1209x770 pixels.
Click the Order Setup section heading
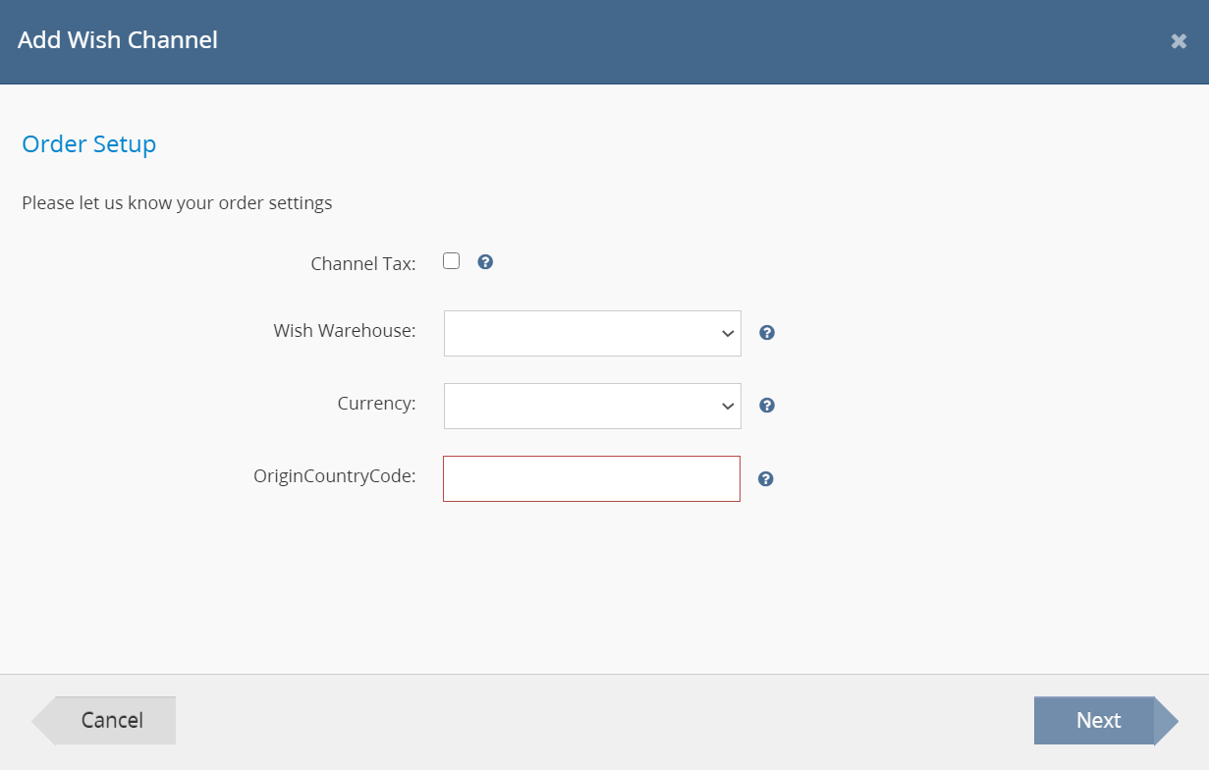pos(89,144)
